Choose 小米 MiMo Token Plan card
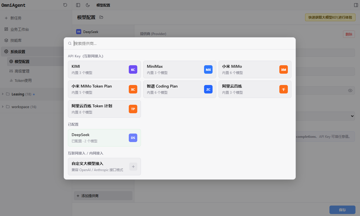This screenshot has height=216, width=360. (104, 89)
